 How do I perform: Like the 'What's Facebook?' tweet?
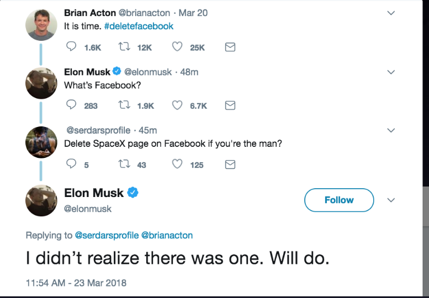click(x=177, y=105)
